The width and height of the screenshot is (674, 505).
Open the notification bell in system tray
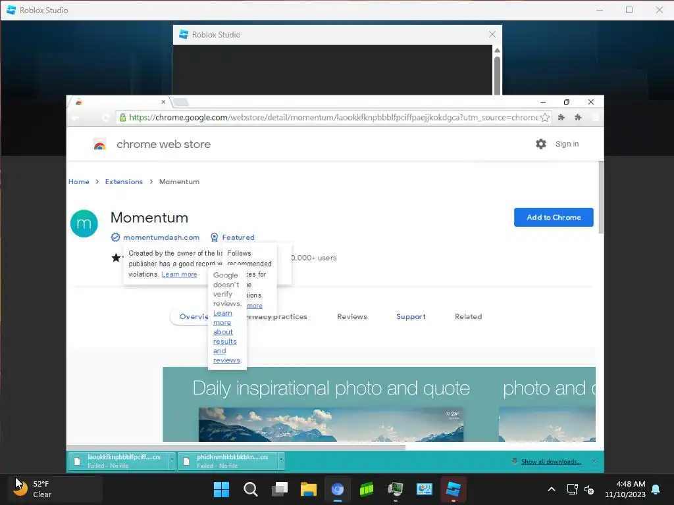(x=656, y=489)
